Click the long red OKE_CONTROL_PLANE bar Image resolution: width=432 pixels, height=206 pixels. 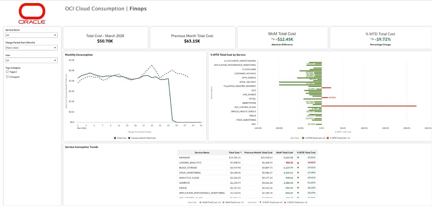point(369,106)
